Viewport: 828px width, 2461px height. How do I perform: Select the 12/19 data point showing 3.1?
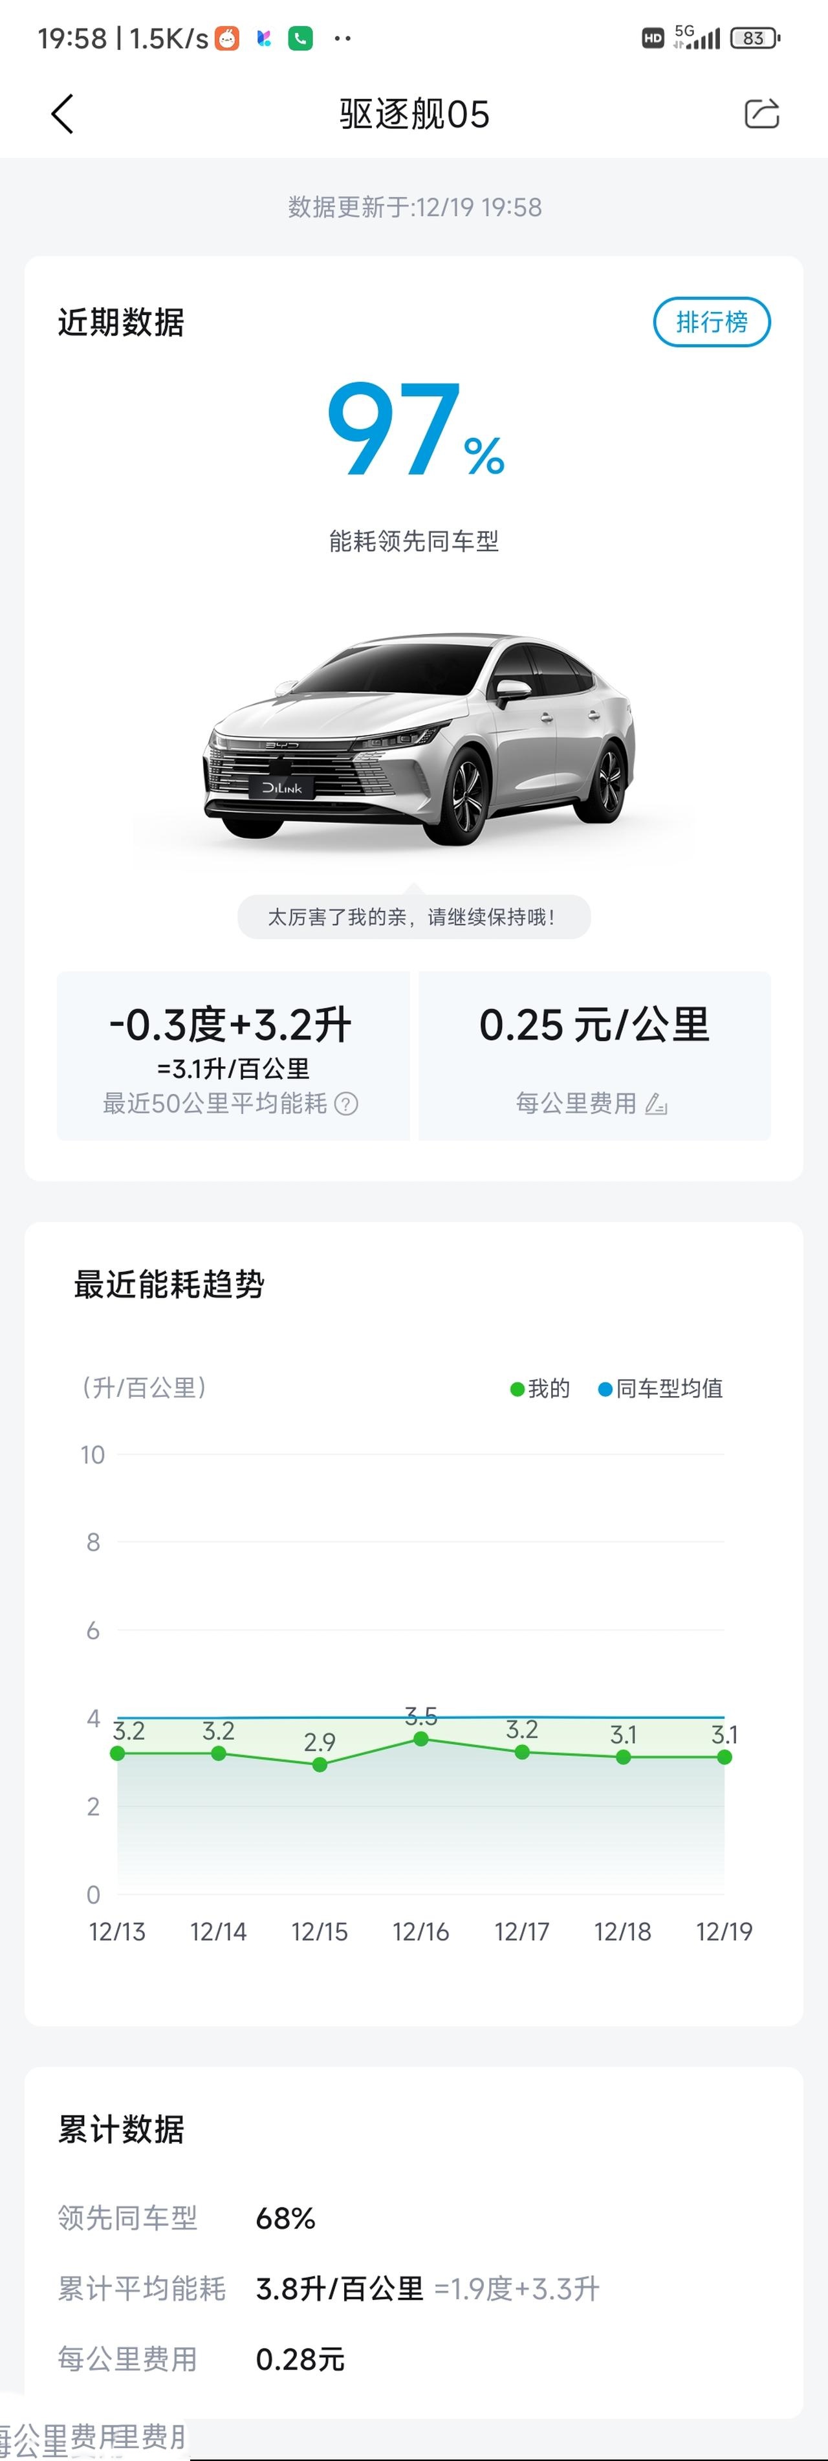point(724,1757)
